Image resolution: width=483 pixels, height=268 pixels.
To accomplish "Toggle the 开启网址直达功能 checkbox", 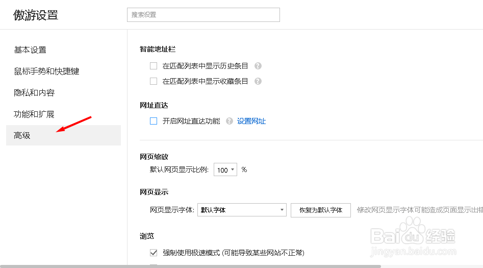I will [154, 121].
